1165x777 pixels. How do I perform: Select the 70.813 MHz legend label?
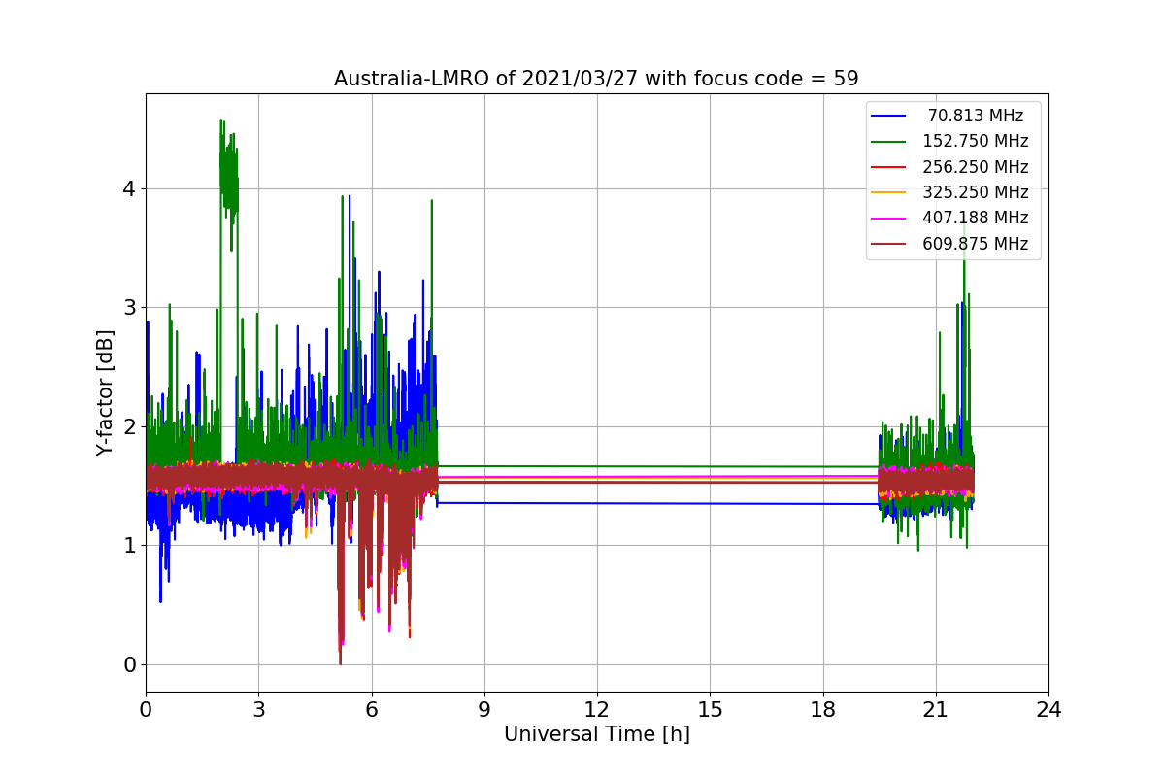pos(976,116)
